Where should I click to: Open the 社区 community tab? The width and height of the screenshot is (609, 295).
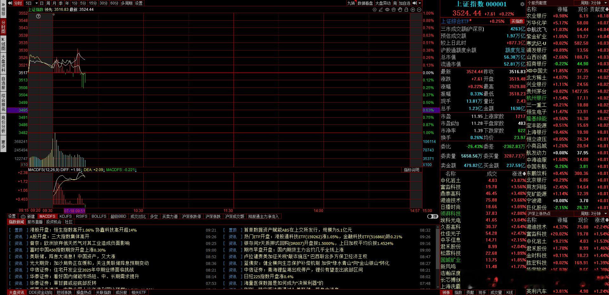click(69, 222)
